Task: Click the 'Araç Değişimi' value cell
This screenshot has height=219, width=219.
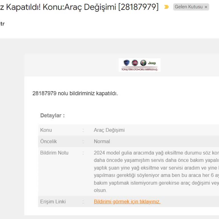Action: (x=109, y=130)
